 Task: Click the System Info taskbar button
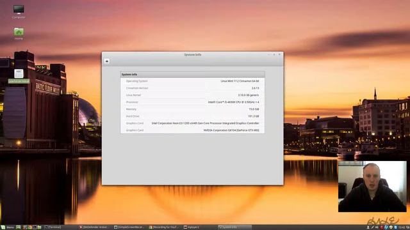(234, 227)
